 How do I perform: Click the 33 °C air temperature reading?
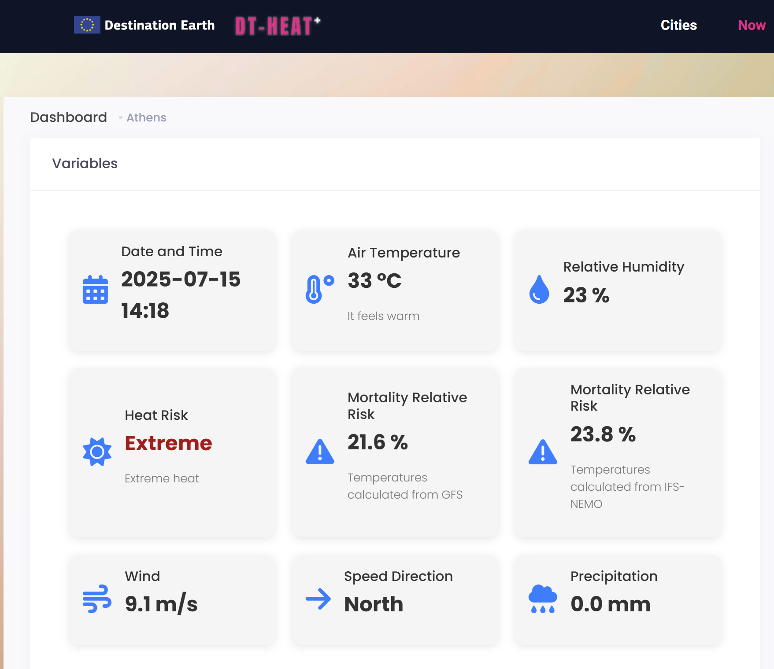click(x=374, y=280)
